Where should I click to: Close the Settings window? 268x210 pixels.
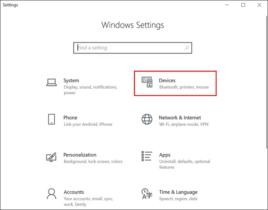(259, 5)
